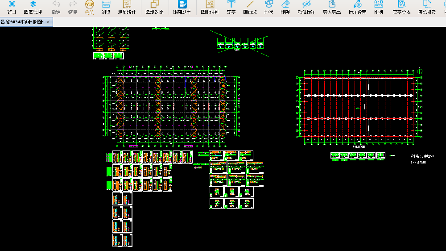Click the Undo (撤销) arrow

click(56, 7)
